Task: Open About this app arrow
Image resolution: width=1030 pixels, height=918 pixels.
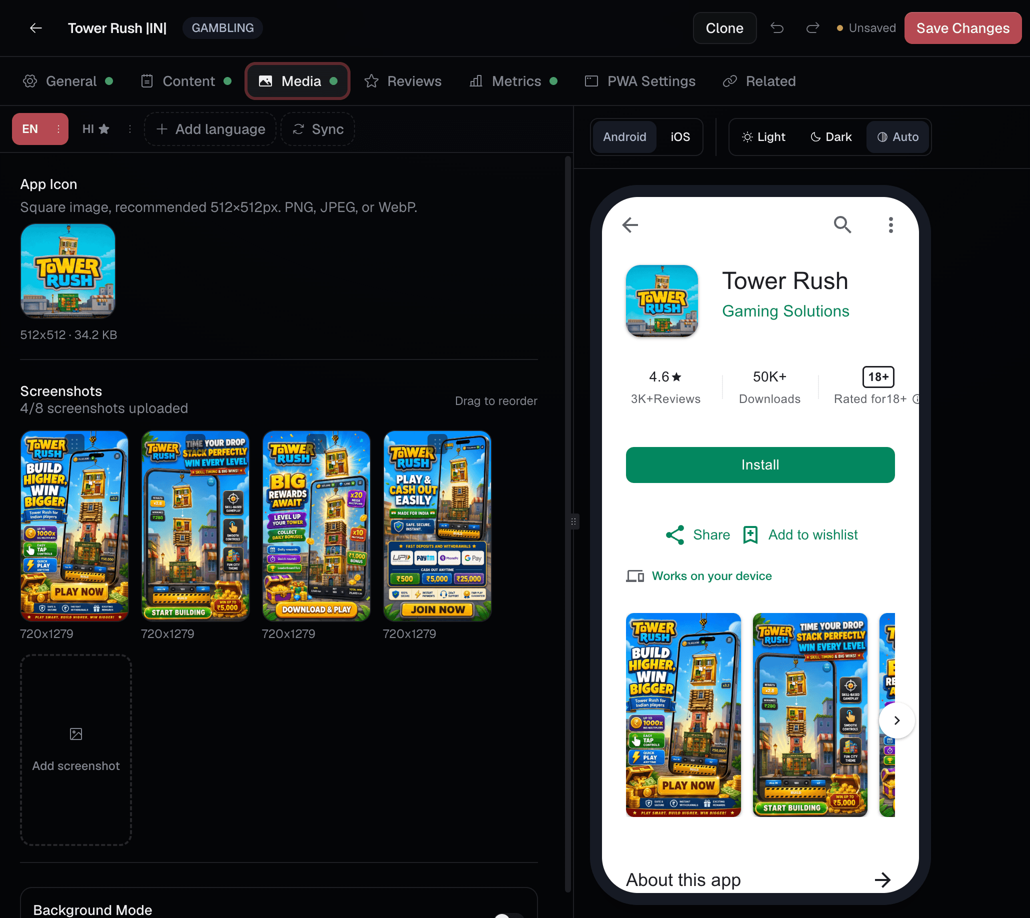Action: pos(882,880)
